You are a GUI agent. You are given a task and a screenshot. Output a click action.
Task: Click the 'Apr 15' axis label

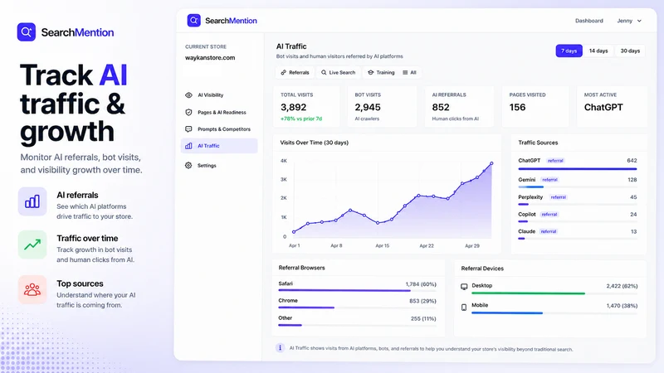point(382,245)
